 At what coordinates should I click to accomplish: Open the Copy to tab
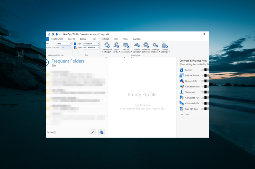coord(71,39)
